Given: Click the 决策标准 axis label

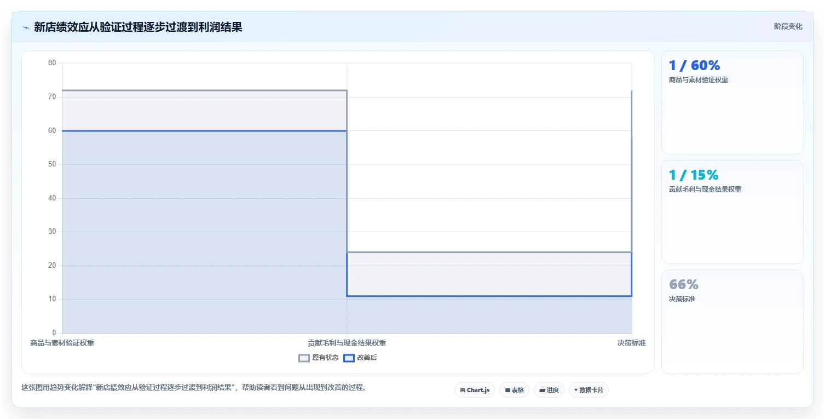Looking at the screenshot, I should pyautogui.click(x=632, y=343).
